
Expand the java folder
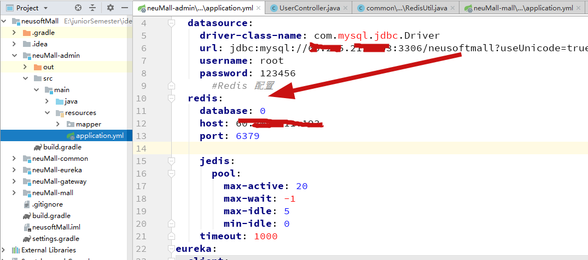tap(47, 101)
